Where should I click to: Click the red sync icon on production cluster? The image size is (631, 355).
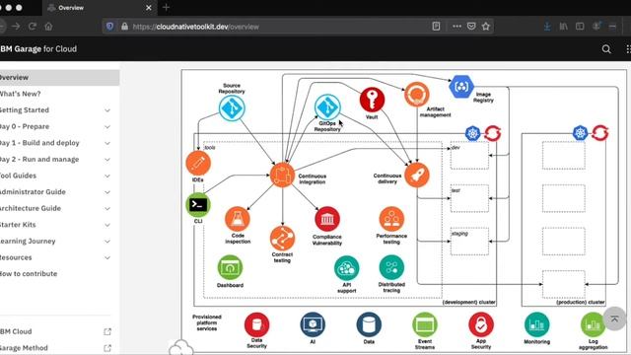(x=600, y=133)
